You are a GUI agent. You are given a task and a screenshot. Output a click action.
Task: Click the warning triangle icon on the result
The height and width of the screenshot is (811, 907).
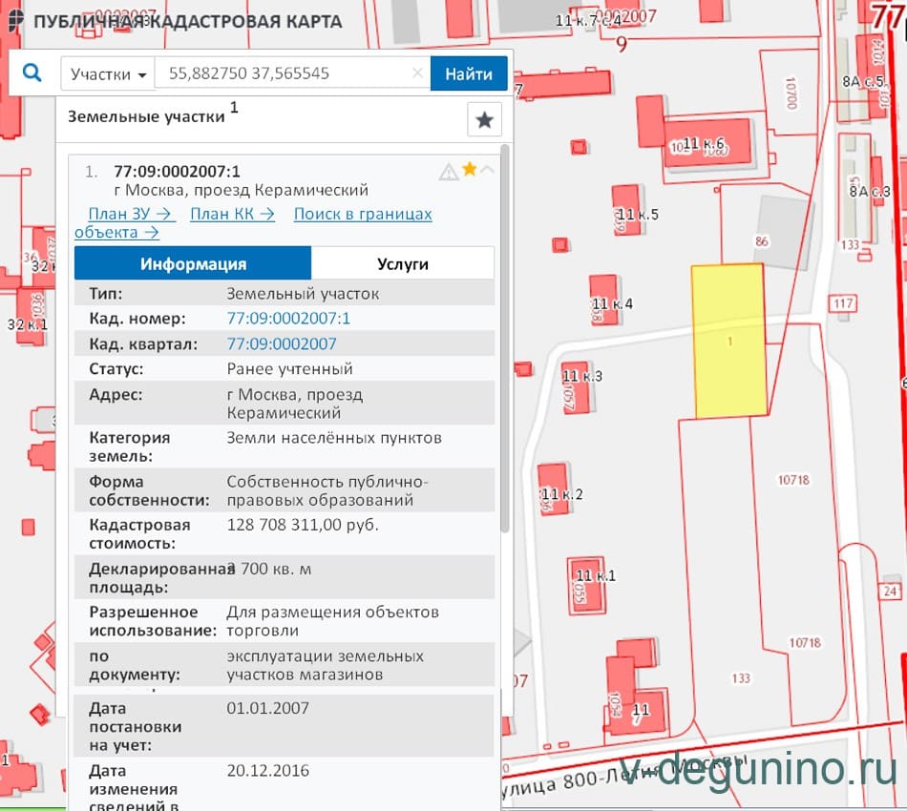448,172
